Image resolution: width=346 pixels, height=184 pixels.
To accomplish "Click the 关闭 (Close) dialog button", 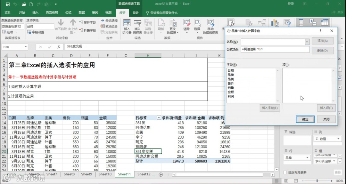I will coord(326,119).
